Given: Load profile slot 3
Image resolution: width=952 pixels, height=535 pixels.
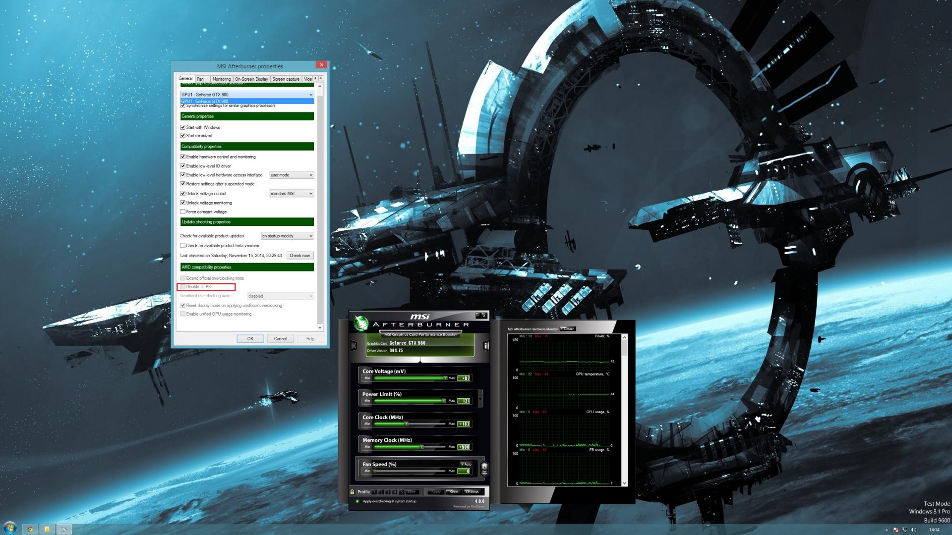Looking at the screenshot, I should pyautogui.click(x=388, y=492).
